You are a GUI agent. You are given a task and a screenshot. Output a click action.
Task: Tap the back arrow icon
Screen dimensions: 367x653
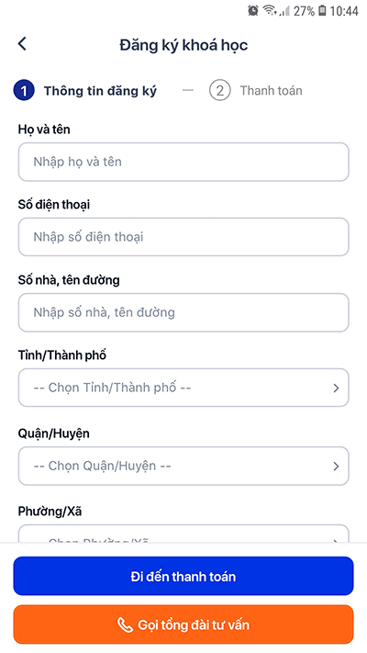22,44
